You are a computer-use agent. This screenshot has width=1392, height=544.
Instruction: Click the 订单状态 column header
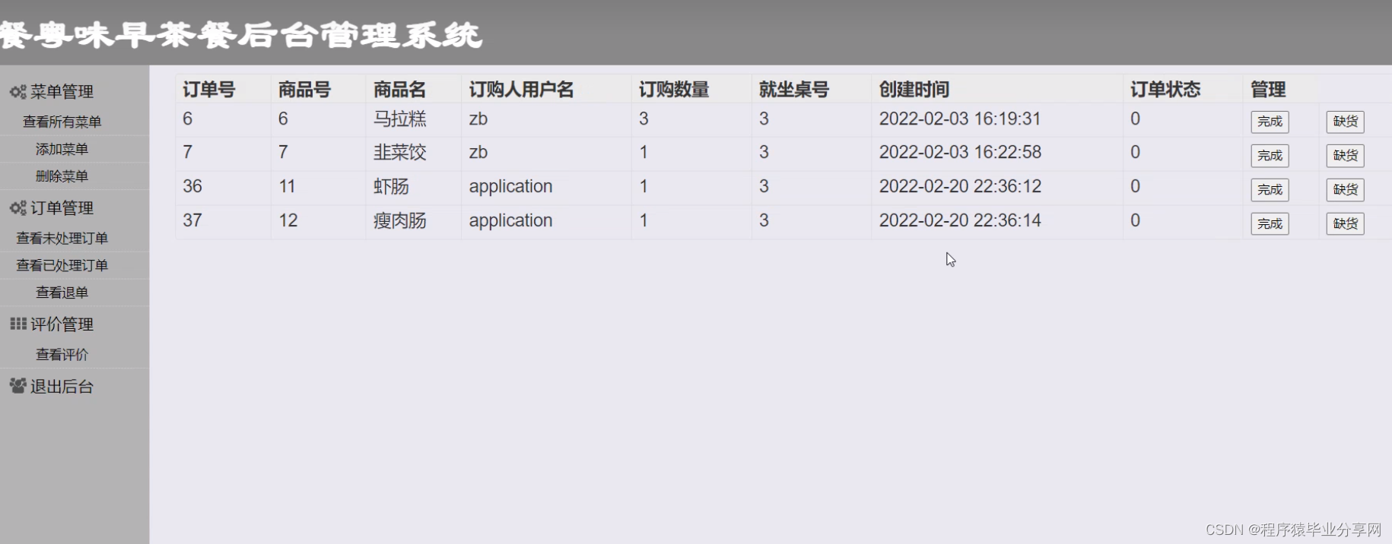[1165, 90]
